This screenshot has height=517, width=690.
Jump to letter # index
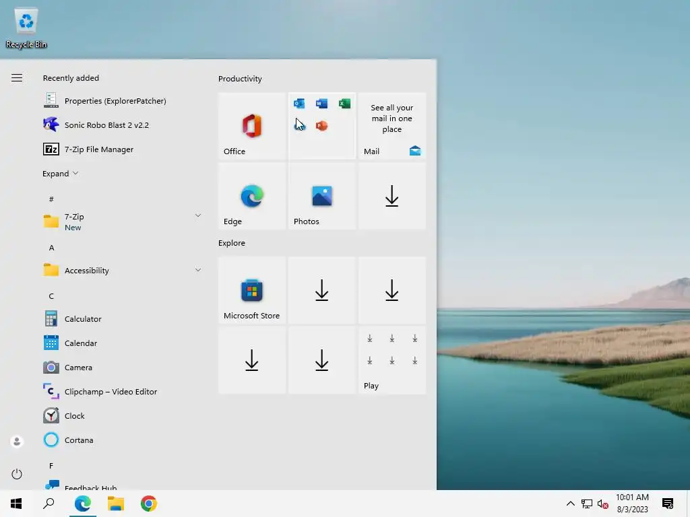pyautogui.click(x=51, y=199)
